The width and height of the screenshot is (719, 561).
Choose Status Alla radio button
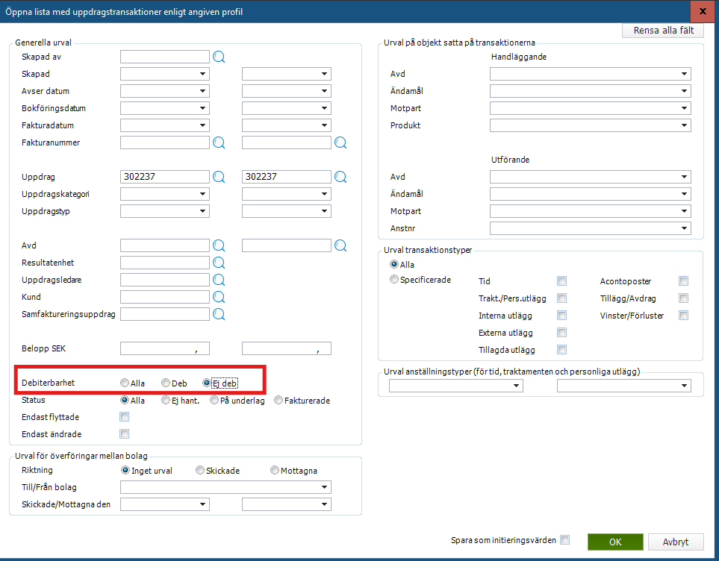(x=124, y=400)
